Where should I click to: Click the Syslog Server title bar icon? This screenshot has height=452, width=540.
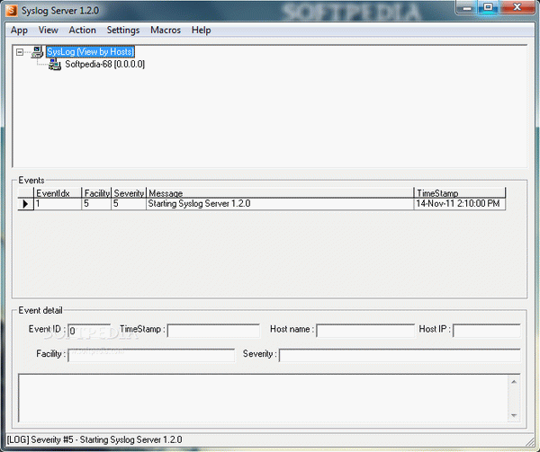coord(12,10)
